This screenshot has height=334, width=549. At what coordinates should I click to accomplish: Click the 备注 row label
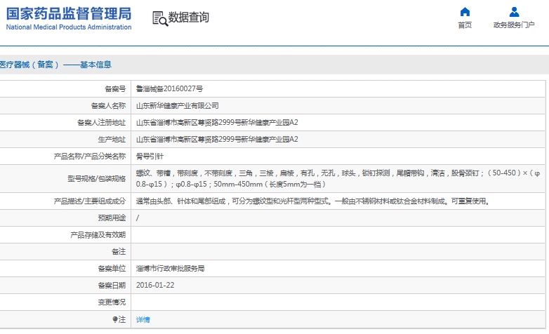click(x=119, y=251)
